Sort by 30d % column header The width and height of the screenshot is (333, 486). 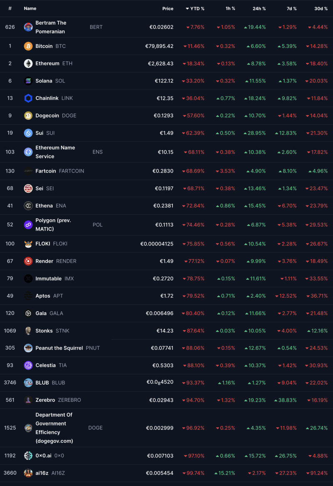(321, 8)
